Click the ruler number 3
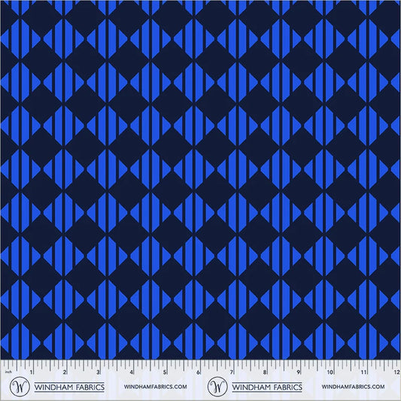This screenshot has width=401, height=401. coord(98,372)
